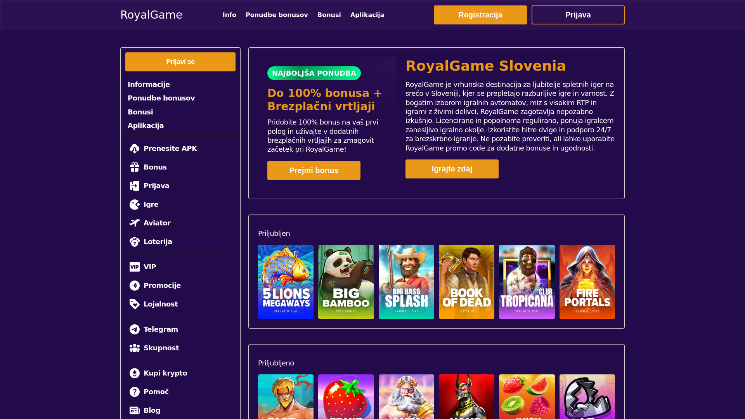This screenshot has width=745, height=419.
Task: Click the RoyalGame logo text
Action: click(151, 15)
